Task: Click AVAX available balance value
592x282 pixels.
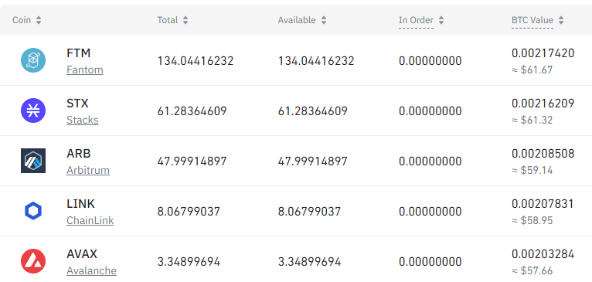Action: coord(310,262)
